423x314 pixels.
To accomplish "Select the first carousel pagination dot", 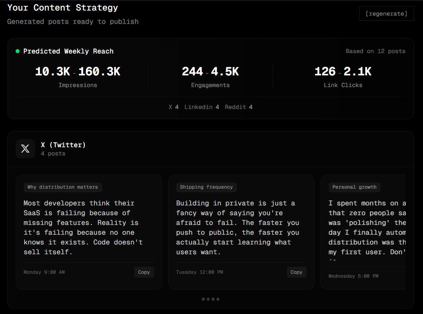I will 203,299.
